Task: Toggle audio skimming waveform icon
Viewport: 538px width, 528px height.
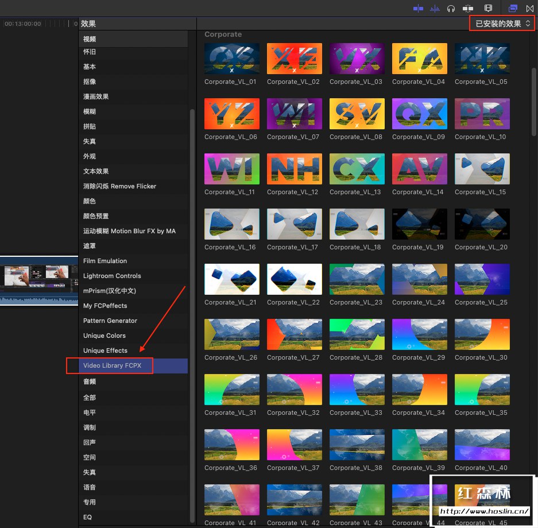Action: [x=435, y=9]
